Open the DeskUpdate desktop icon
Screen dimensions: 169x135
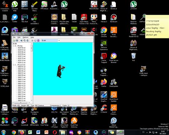click(114, 83)
